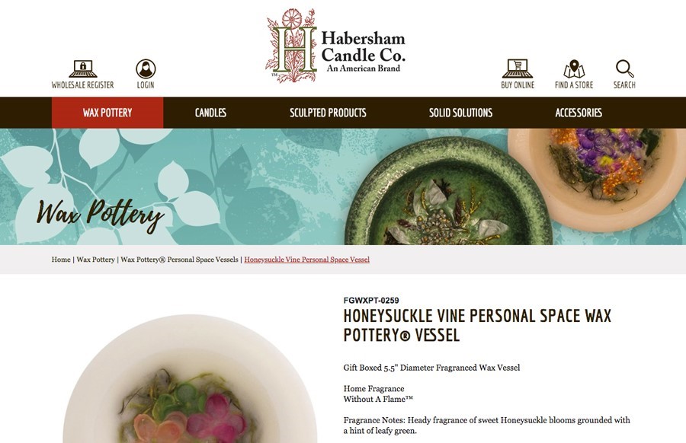Go to Wax Pottery Personal Space Vessels breadcrumb
This screenshot has width=686, height=443.
pyautogui.click(x=179, y=260)
